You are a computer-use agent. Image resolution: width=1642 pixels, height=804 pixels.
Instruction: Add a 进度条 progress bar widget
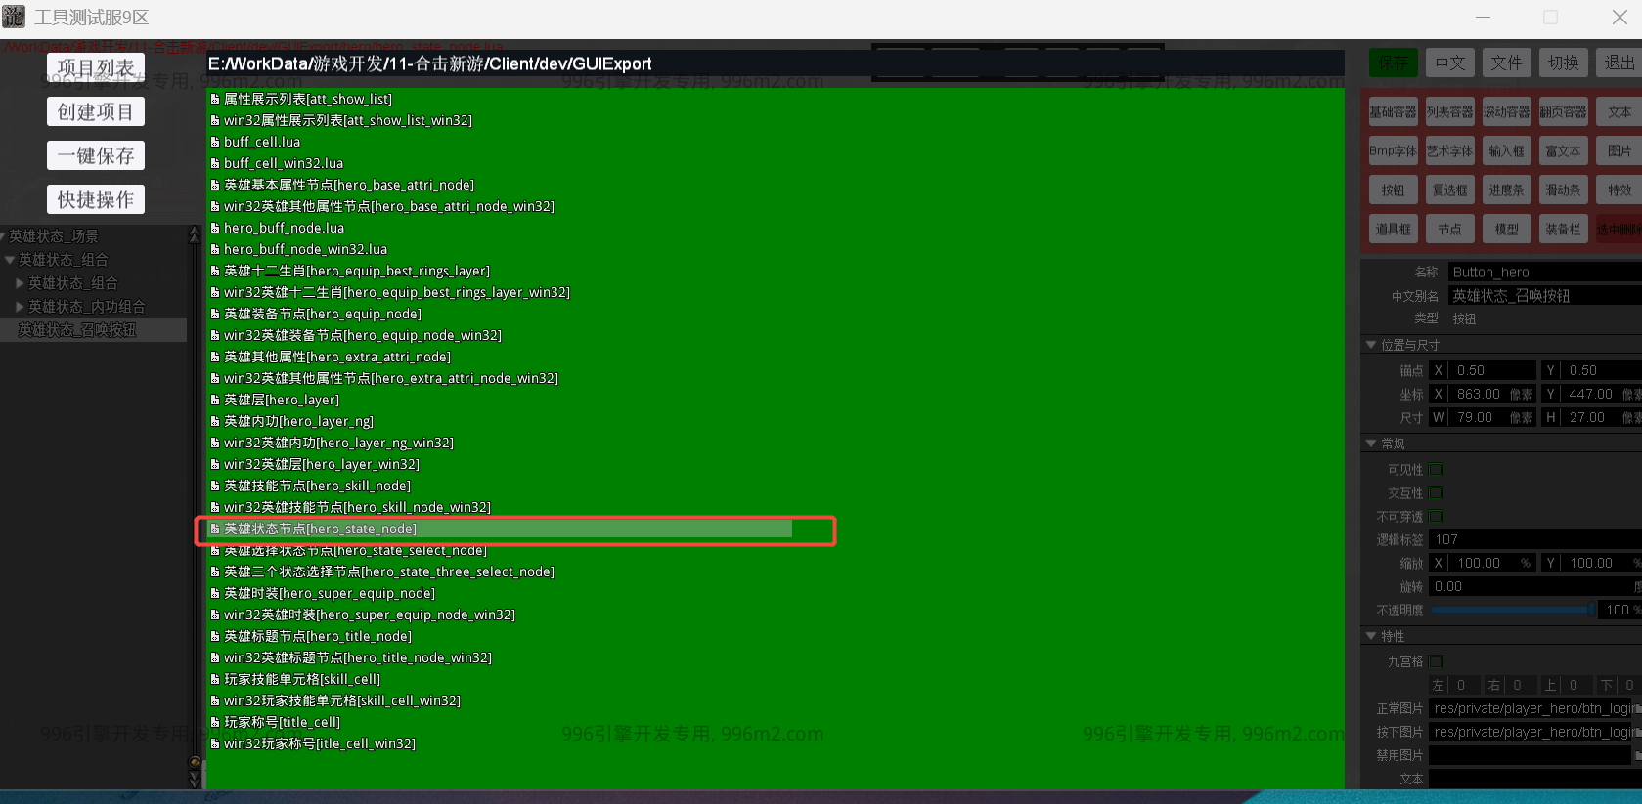pyautogui.click(x=1506, y=190)
